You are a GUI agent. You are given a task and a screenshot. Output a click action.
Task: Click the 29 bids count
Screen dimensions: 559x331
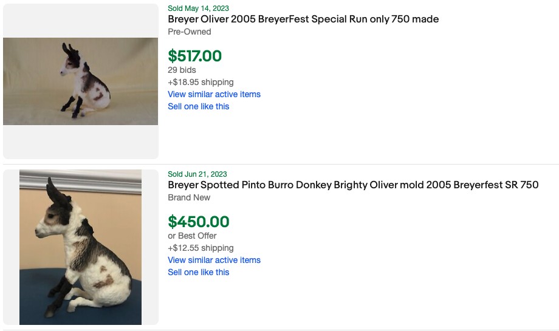182,70
